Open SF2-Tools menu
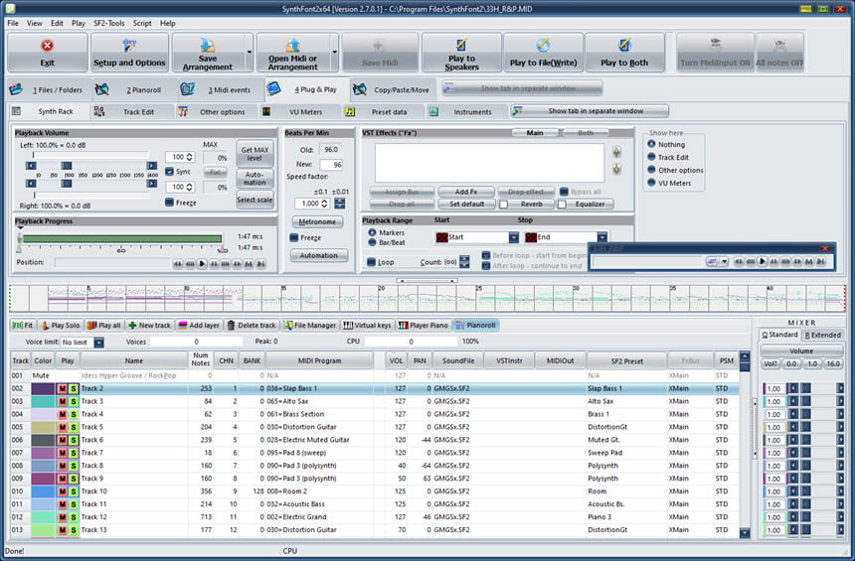The height and width of the screenshot is (561, 855). click(109, 24)
